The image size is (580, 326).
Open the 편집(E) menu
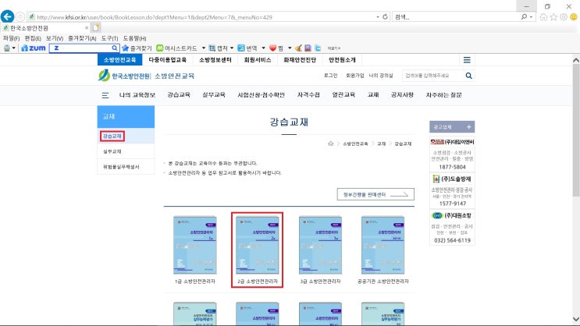coord(33,38)
